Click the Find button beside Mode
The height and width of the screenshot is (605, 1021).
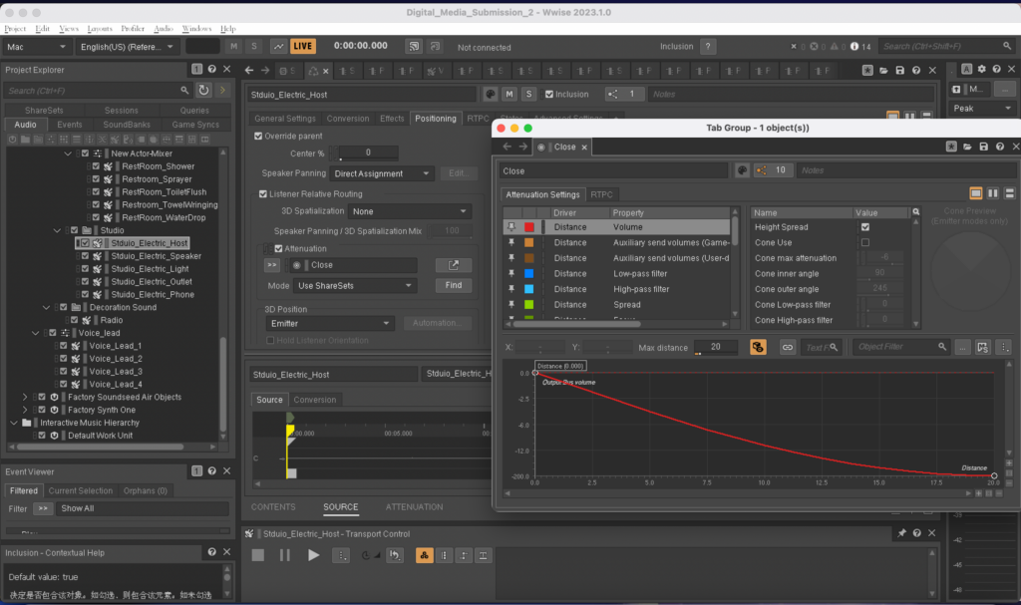(x=453, y=285)
